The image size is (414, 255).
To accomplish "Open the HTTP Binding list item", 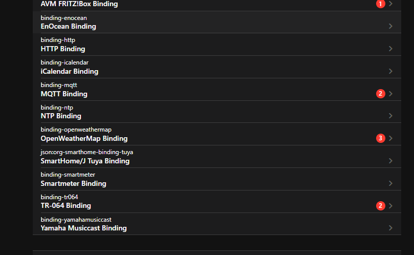I will pos(63,49).
